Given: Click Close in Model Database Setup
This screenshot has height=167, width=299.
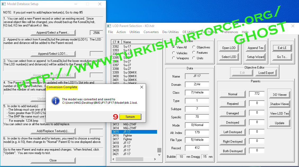Looking at the screenshot, I should coord(53,161).
